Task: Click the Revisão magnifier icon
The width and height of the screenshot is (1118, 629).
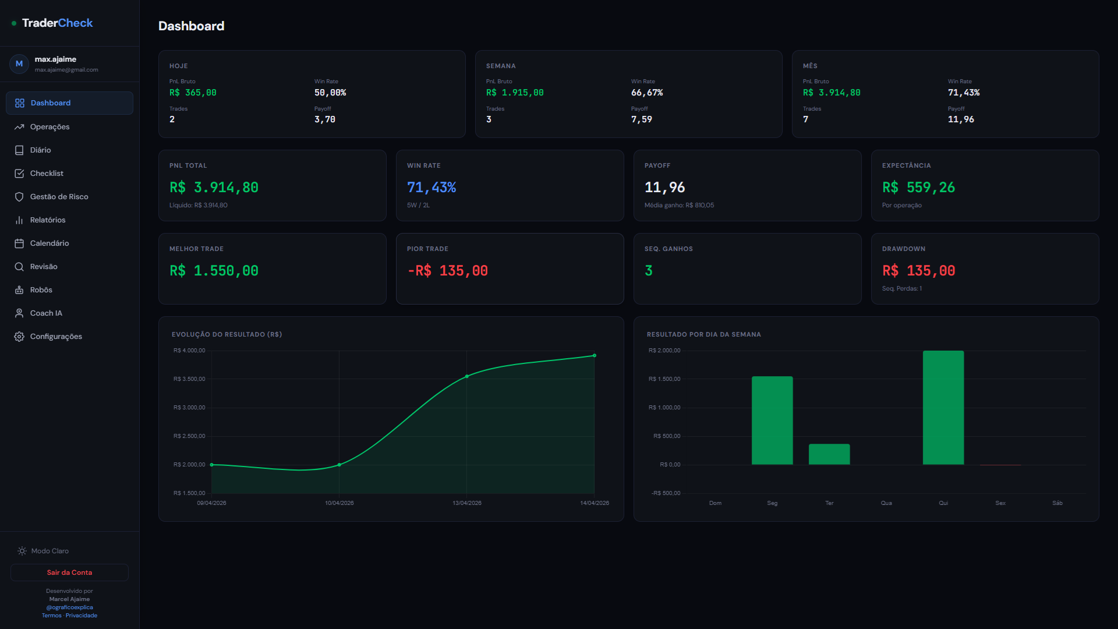Action: (x=19, y=266)
